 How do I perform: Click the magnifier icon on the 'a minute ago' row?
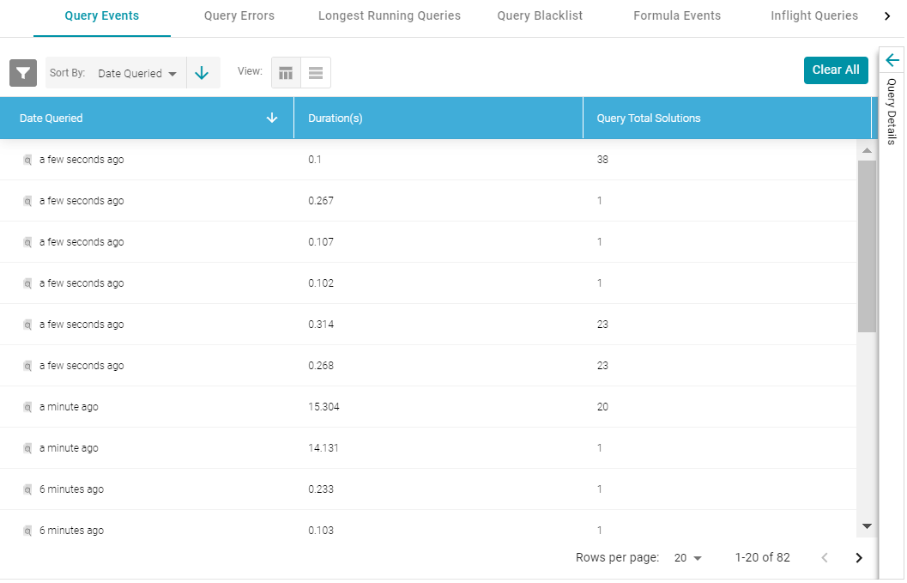pyautogui.click(x=25, y=406)
